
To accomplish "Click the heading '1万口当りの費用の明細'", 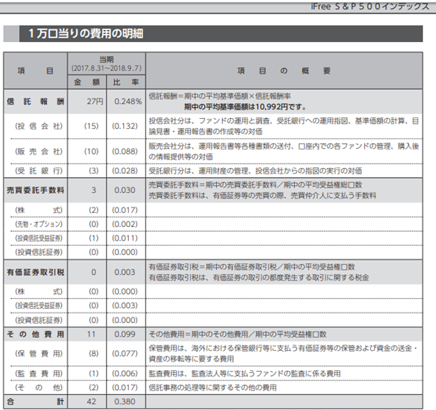I will coord(86,33).
